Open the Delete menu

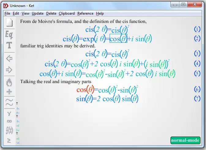(x=51, y=13)
